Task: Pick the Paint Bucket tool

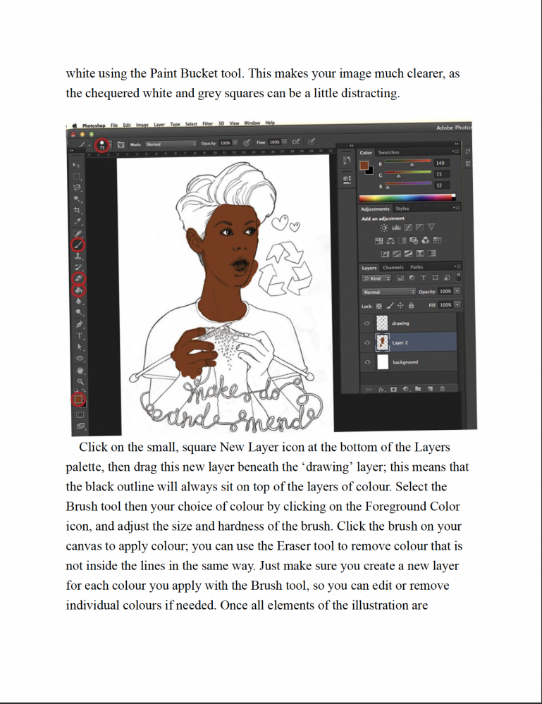Action: coord(79,289)
